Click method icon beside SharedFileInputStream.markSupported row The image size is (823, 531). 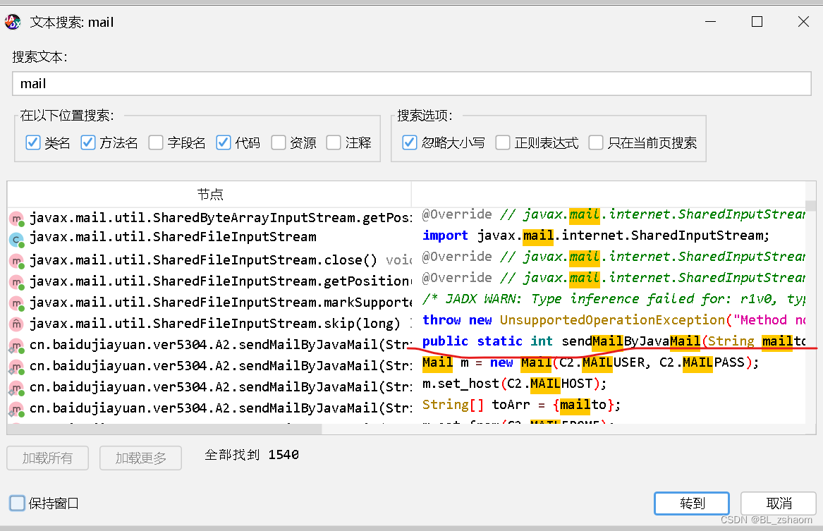pos(17,303)
